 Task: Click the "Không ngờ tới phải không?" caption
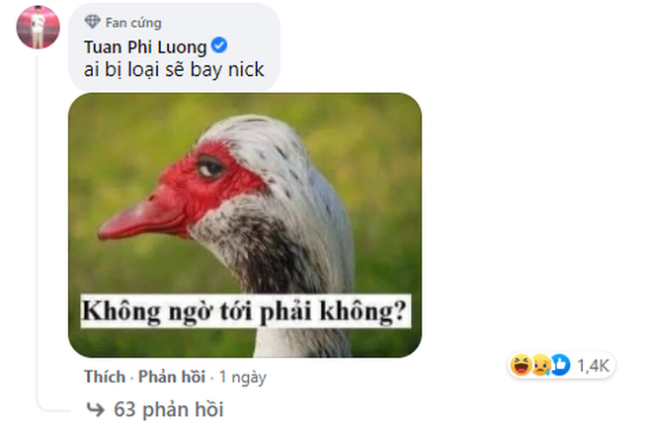pos(245,311)
